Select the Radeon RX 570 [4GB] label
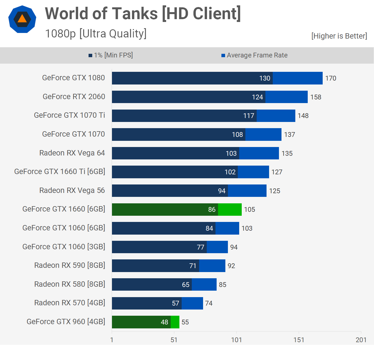The width and height of the screenshot is (374, 345). [x=70, y=303]
